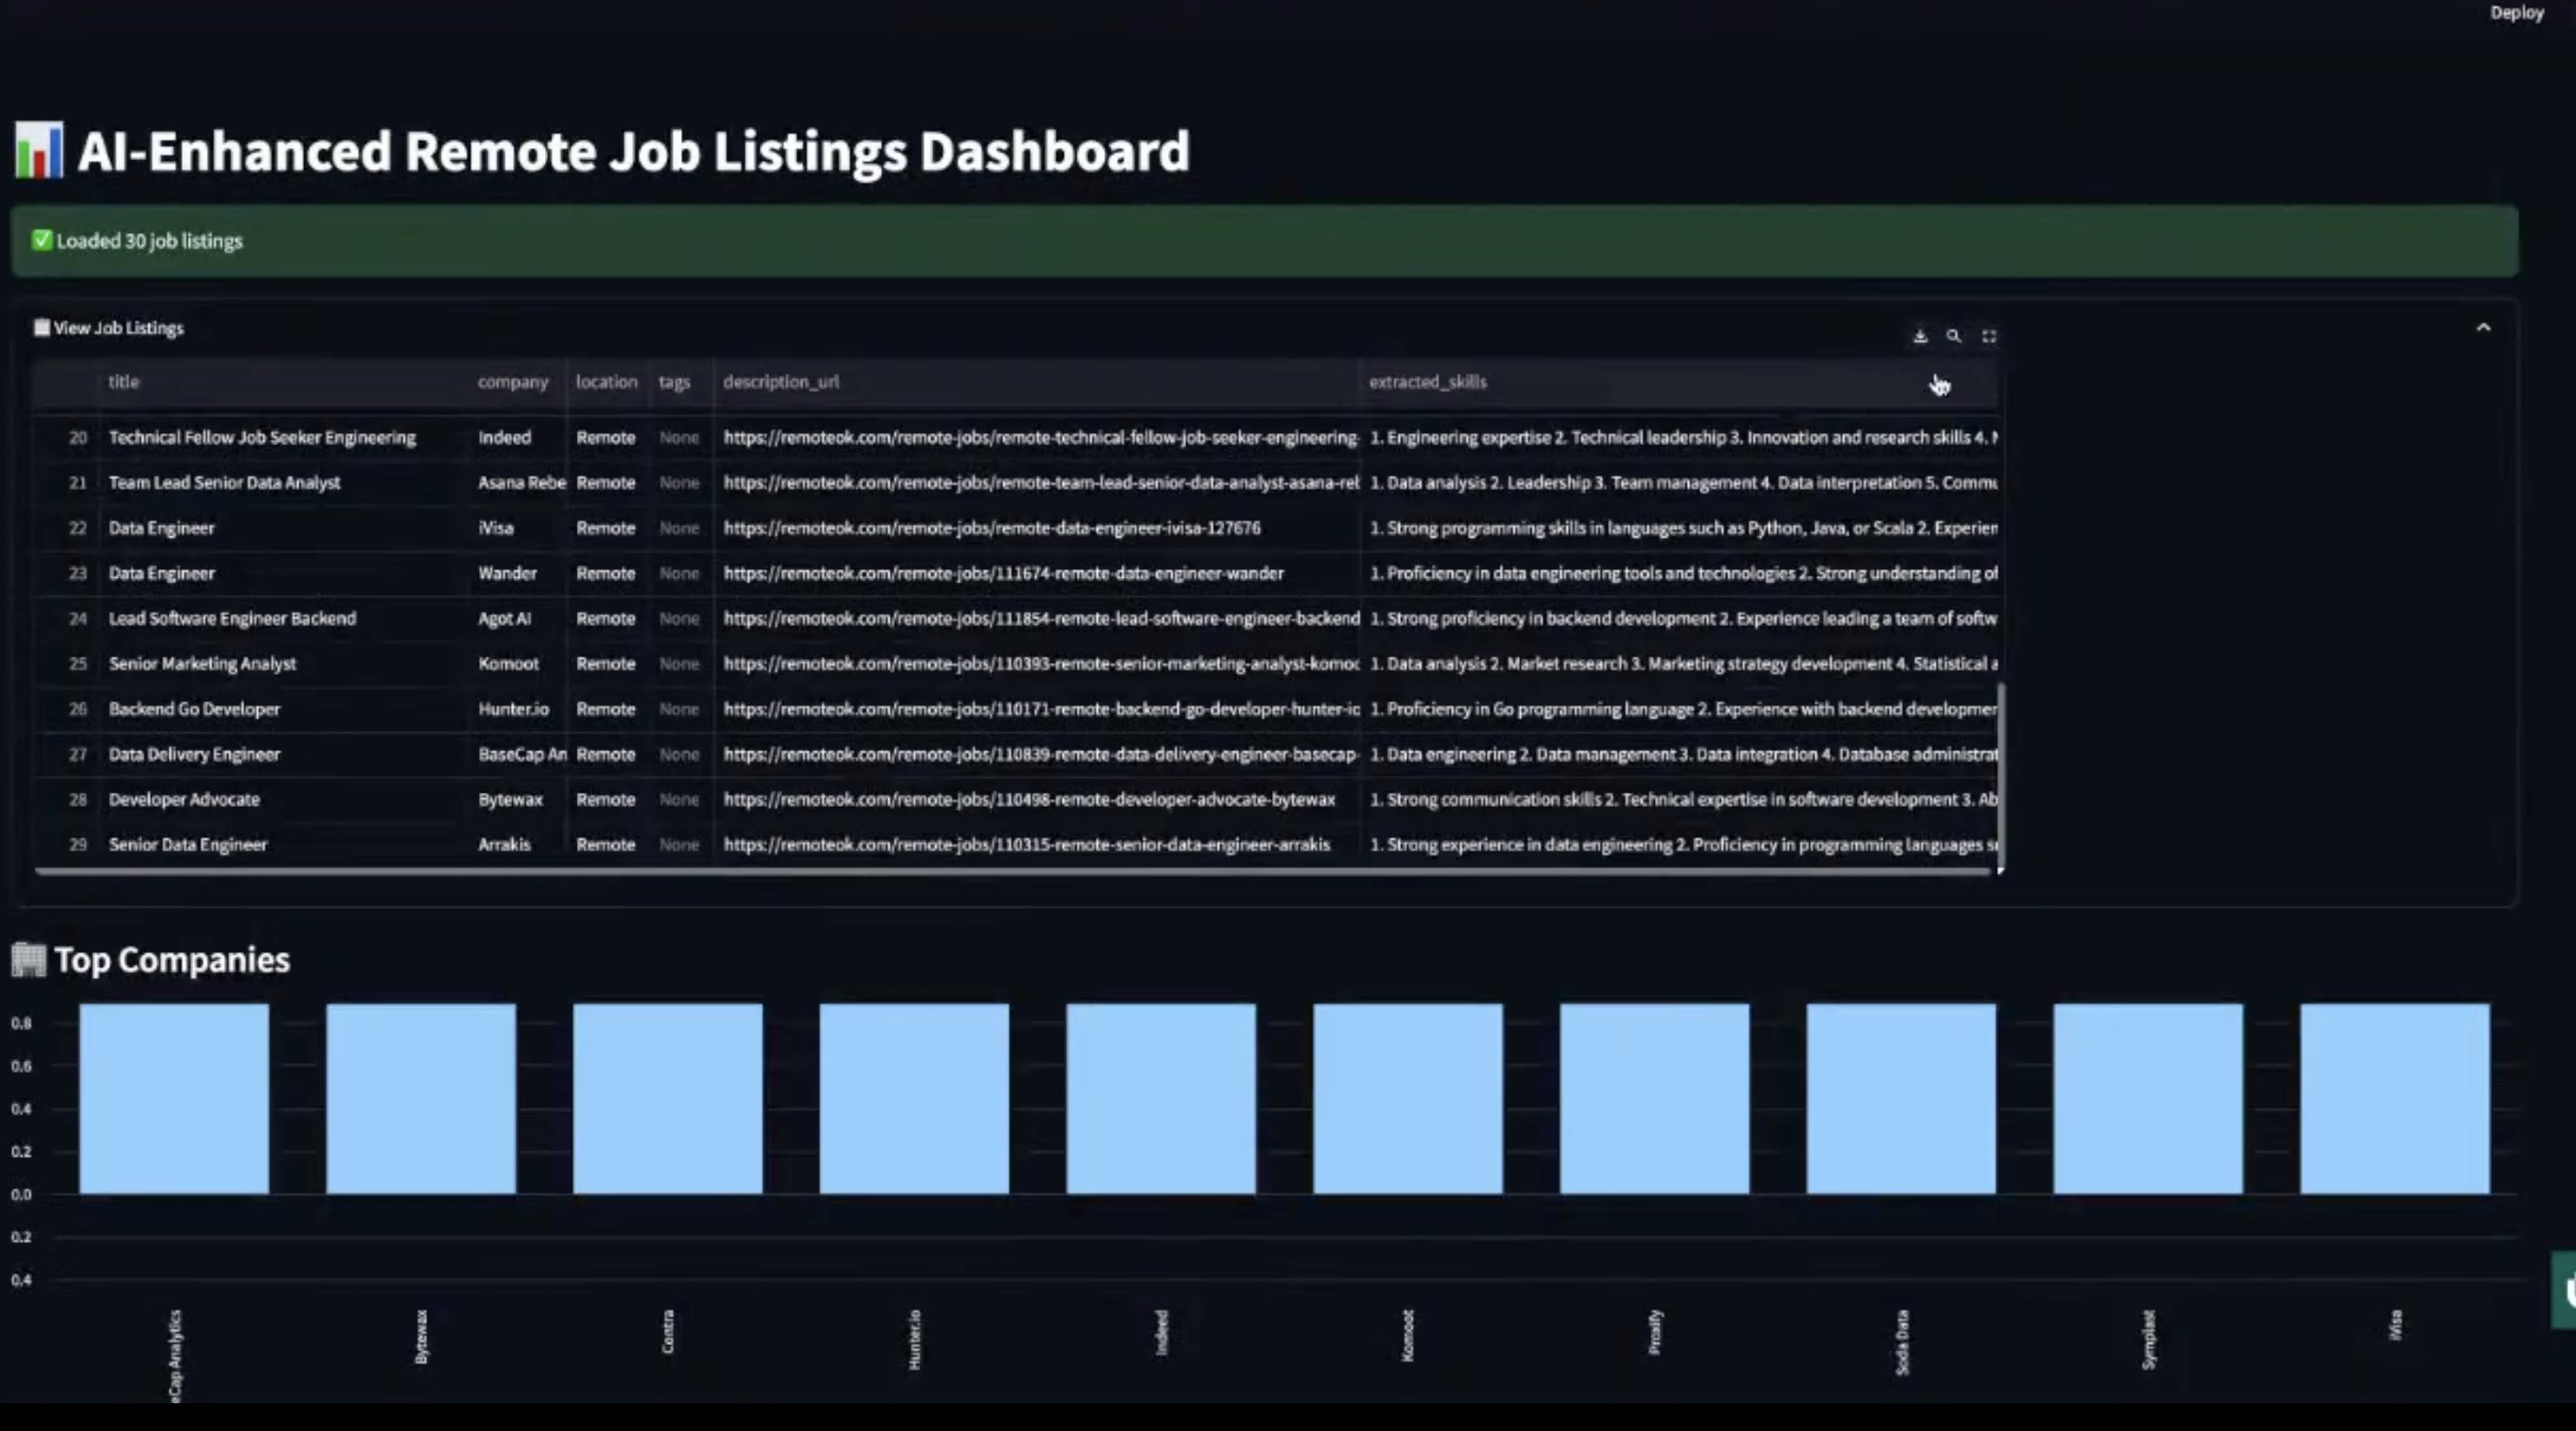2576x1431 pixels.
Task: Select the Contra bar in Top Companies chart
Action: (668, 1099)
